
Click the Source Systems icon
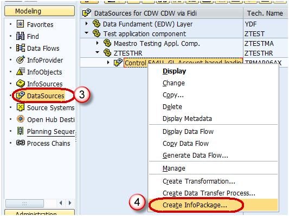pos(20,107)
